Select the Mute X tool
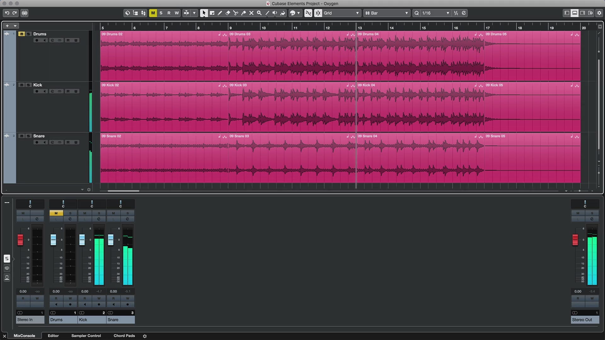Viewport: 605px width, 340px height. pyautogui.click(x=251, y=13)
